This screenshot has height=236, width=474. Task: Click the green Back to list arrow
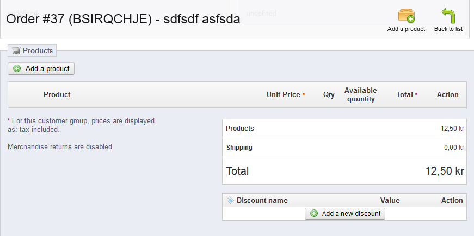[448, 16]
